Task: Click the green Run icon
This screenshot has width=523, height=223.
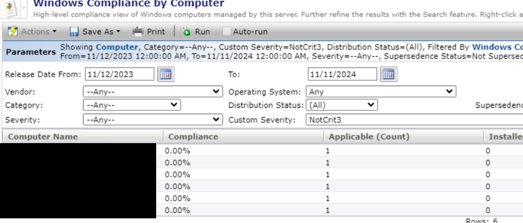Action: [x=187, y=32]
